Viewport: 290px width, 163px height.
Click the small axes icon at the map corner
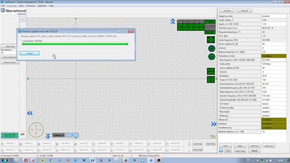coord(23,19)
